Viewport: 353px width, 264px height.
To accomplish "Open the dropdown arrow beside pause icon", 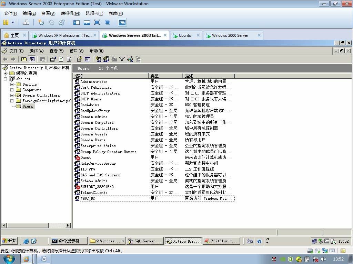I will pos(13,22).
